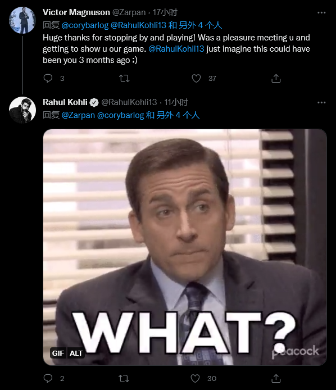Image resolution: width=336 pixels, height=390 pixels.
Task: Open more options on Rahul Kohli's tweet
Action: pos(321,102)
